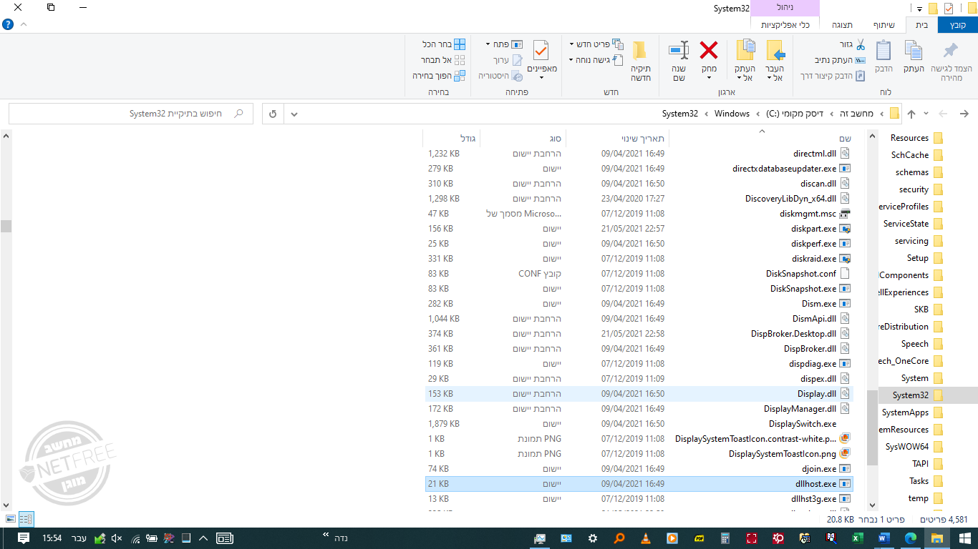
Task: Click the Manage (ניהול) contextual tab
Action: coord(785,8)
